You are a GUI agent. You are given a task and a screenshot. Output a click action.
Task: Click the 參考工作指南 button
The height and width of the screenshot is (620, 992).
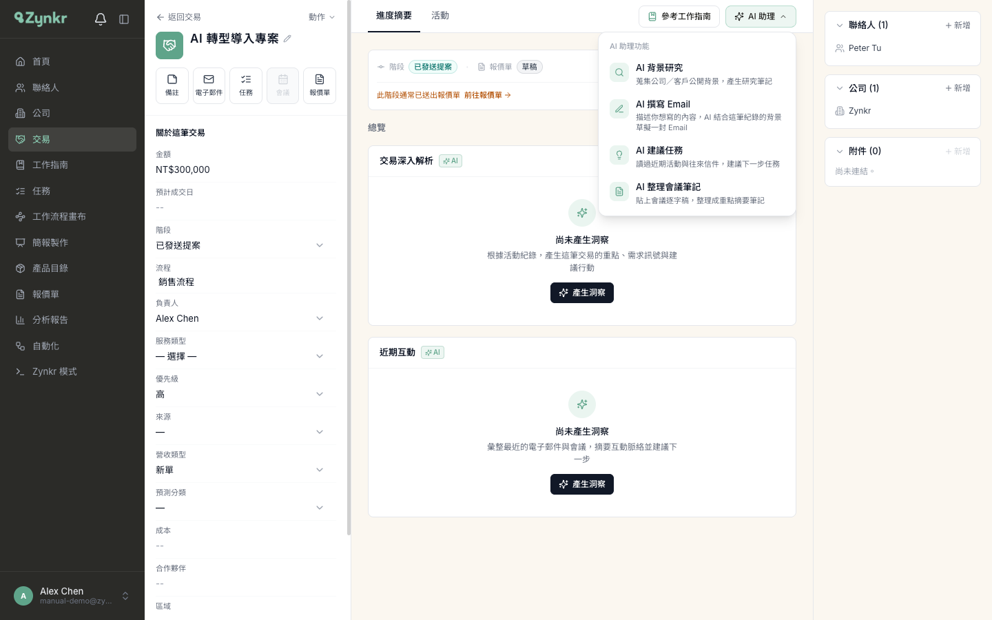pyautogui.click(x=679, y=17)
